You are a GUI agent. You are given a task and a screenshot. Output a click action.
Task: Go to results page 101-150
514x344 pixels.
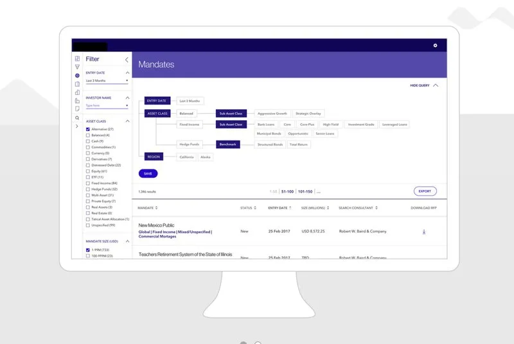tap(305, 191)
